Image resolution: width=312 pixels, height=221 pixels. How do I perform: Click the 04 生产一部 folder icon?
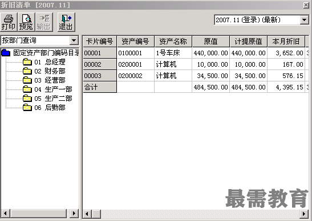pos(27,89)
